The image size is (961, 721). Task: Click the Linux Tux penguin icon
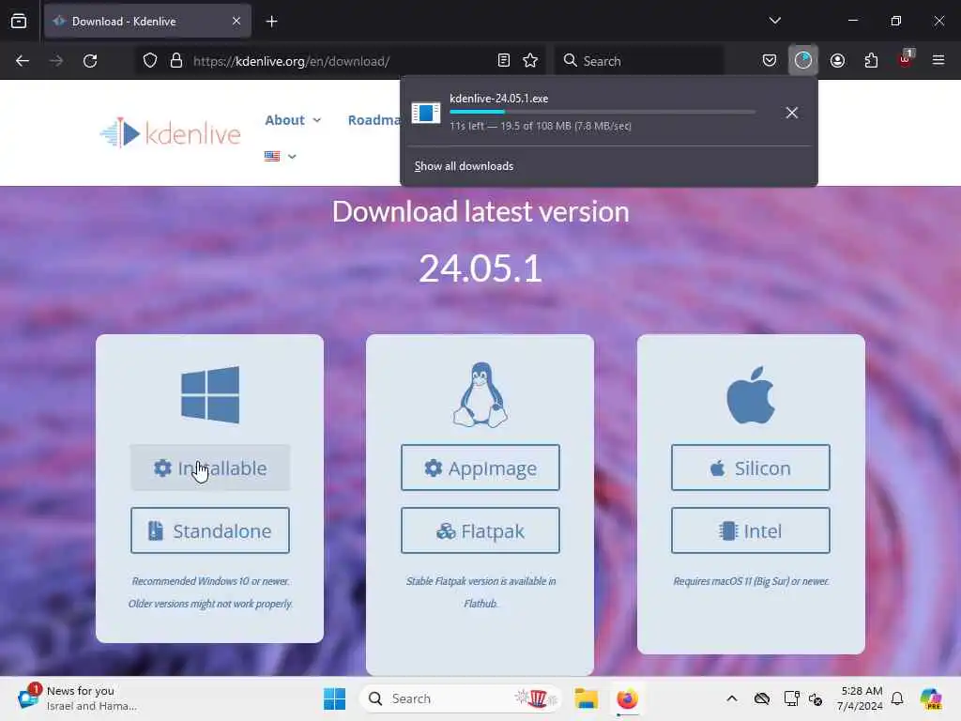pos(480,394)
